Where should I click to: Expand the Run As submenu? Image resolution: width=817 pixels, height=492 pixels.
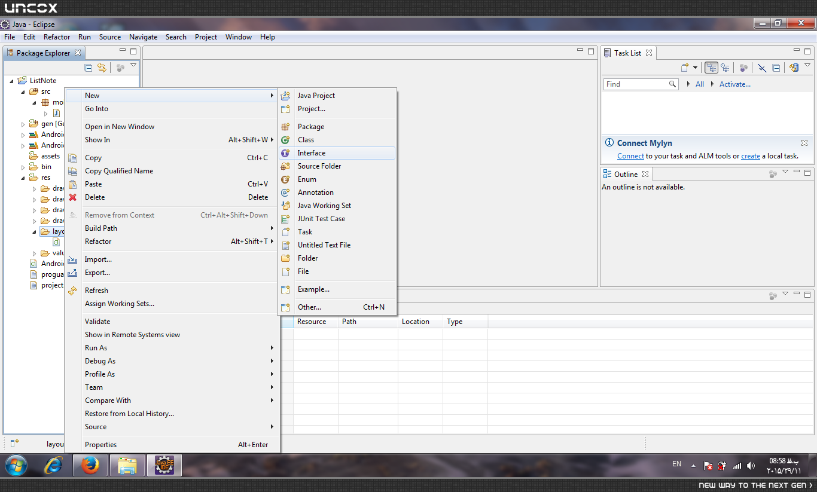[172, 348]
